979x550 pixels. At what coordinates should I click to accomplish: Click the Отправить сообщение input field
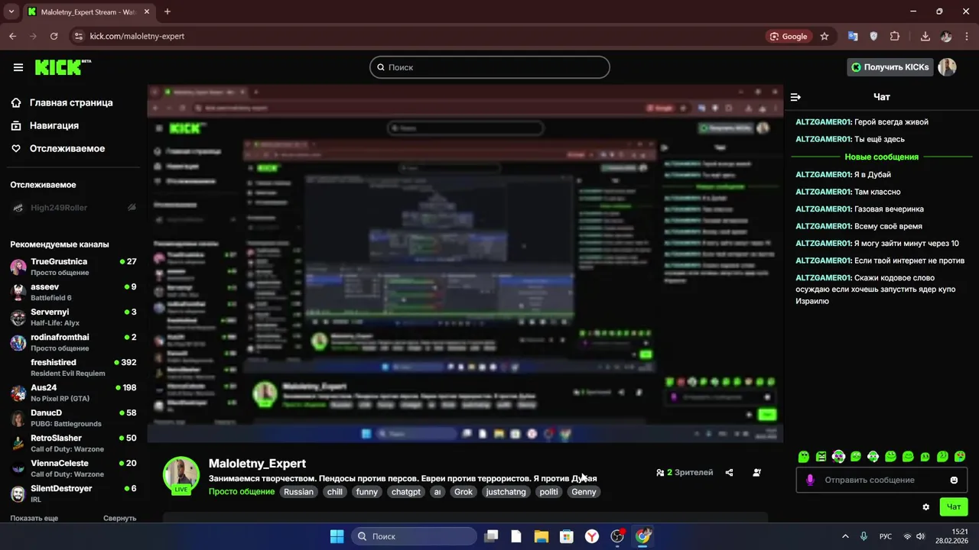[882, 480]
